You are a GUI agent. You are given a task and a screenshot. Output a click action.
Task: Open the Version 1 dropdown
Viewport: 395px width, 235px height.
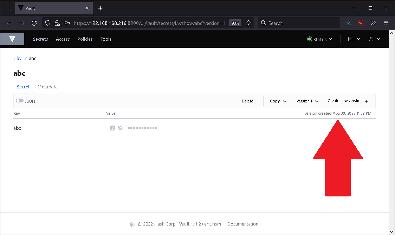coord(307,101)
